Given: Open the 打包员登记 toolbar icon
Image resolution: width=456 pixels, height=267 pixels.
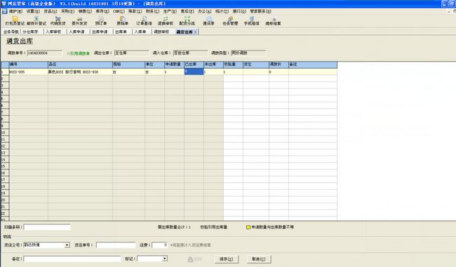Looking at the screenshot, I should (15, 20).
